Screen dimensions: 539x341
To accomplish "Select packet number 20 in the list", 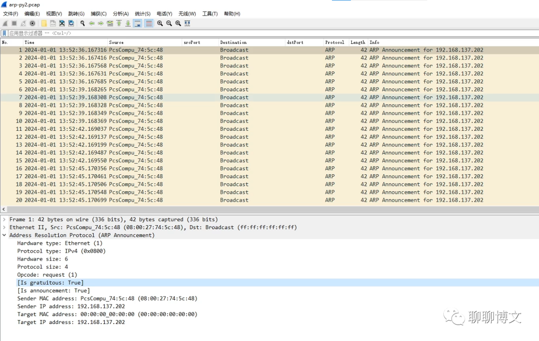I will coord(269,200).
